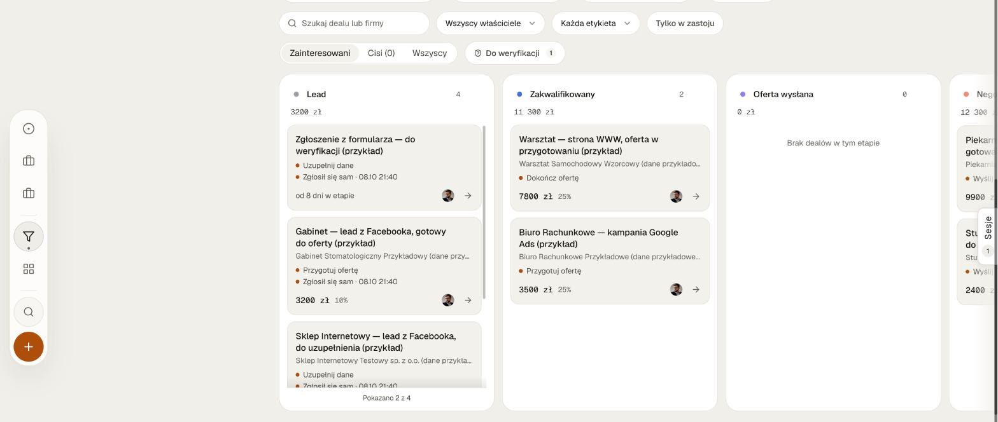Click the Lead column scrollbar
Viewport: 998px width, 422px height.
(484, 212)
